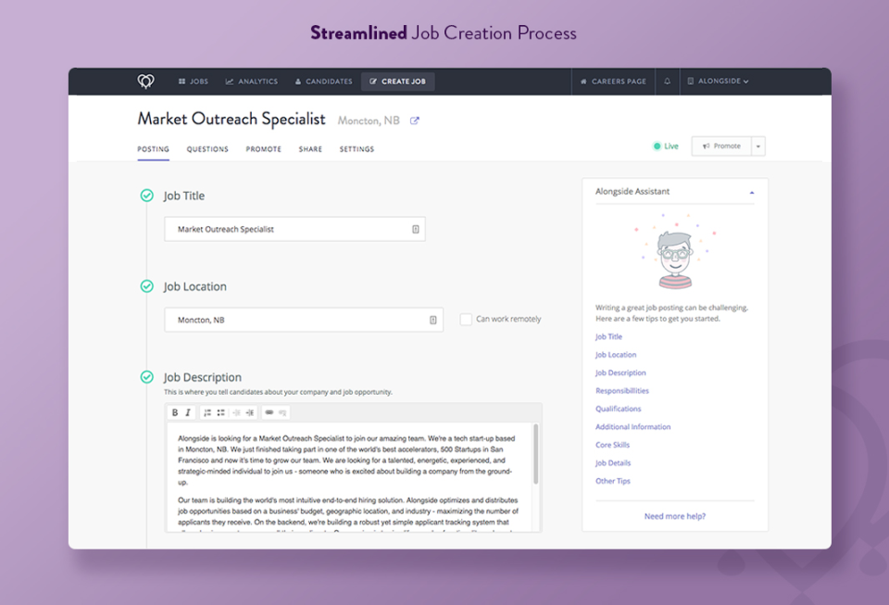889x605 pixels.
Task: Open notifications via the bell icon
Action: click(667, 82)
